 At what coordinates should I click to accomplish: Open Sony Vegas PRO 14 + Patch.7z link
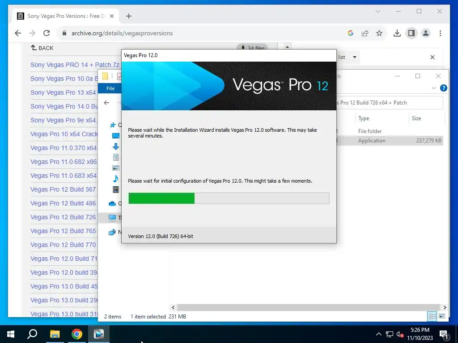click(x=75, y=65)
